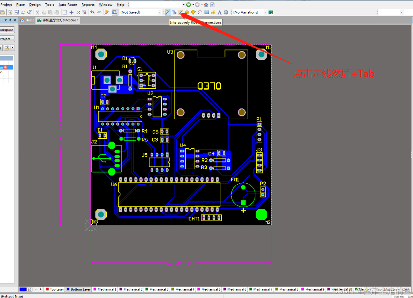Select the place polygon pour tool

click(x=213, y=12)
